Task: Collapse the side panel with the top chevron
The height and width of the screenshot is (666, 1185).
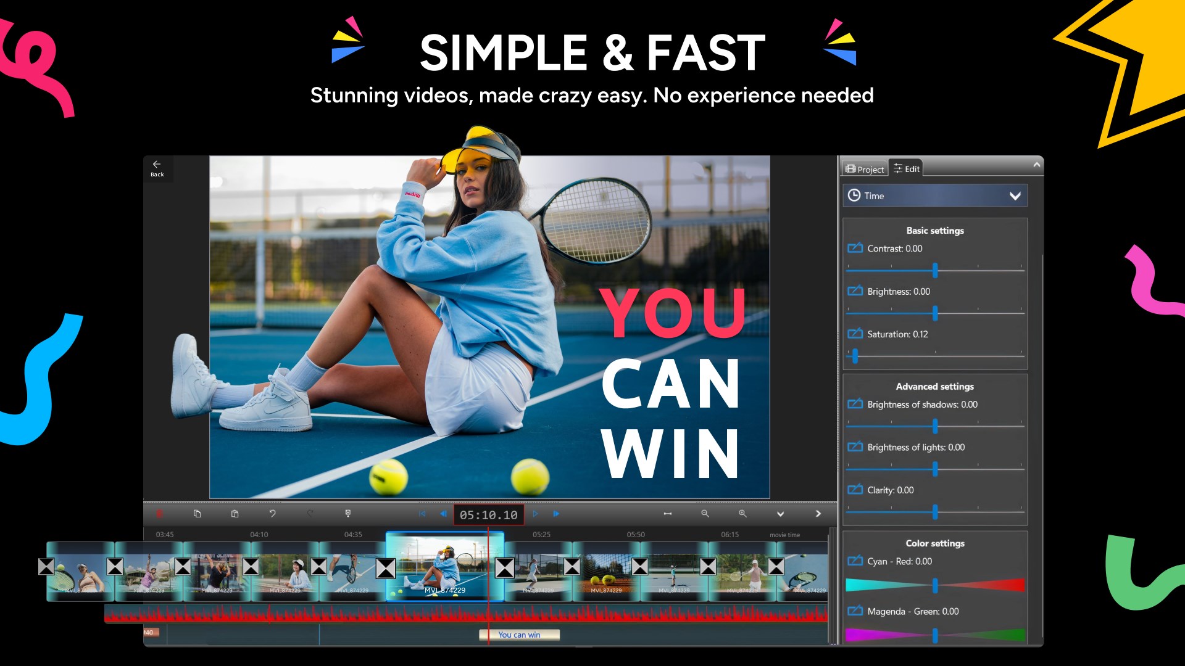Action: point(1037,165)
